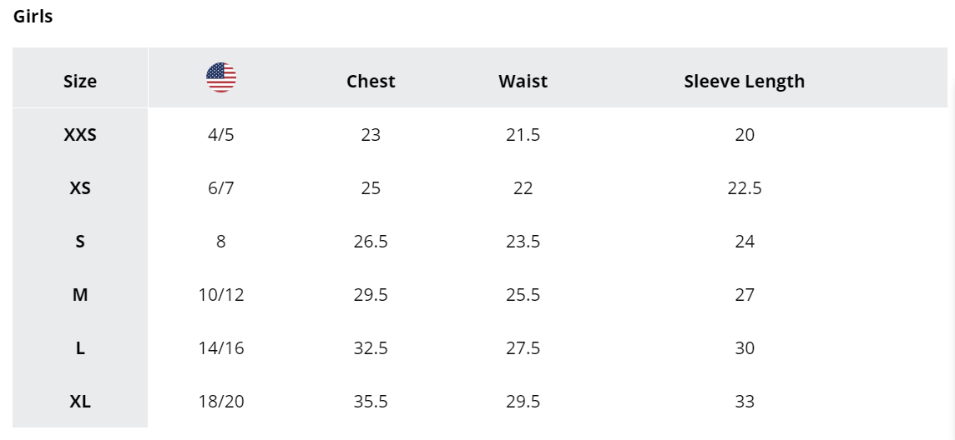
Task: Select the XL size row label
Action: [x=80, y=402]
